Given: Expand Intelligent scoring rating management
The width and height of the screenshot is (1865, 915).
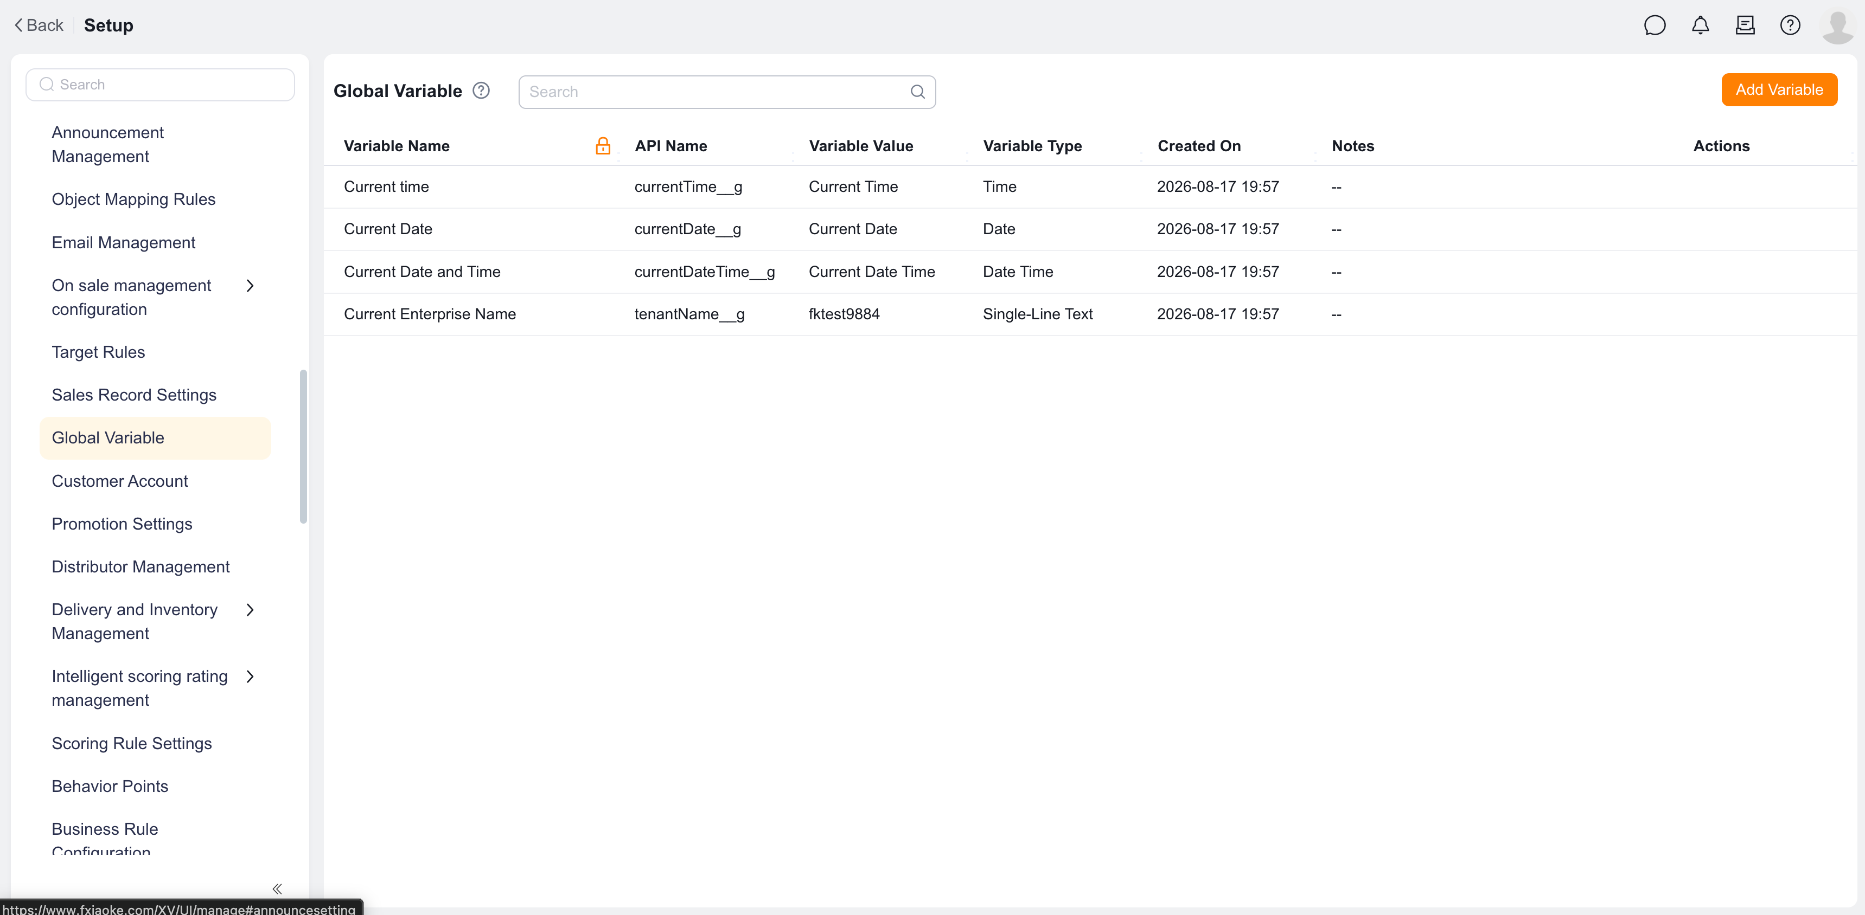Looking at the screenshot, I should 251,676.
